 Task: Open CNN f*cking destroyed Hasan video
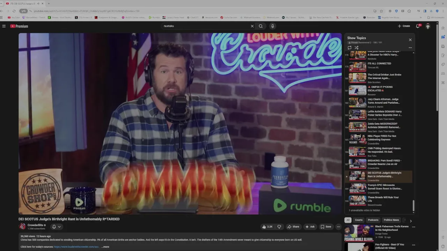tap(379, 152)
